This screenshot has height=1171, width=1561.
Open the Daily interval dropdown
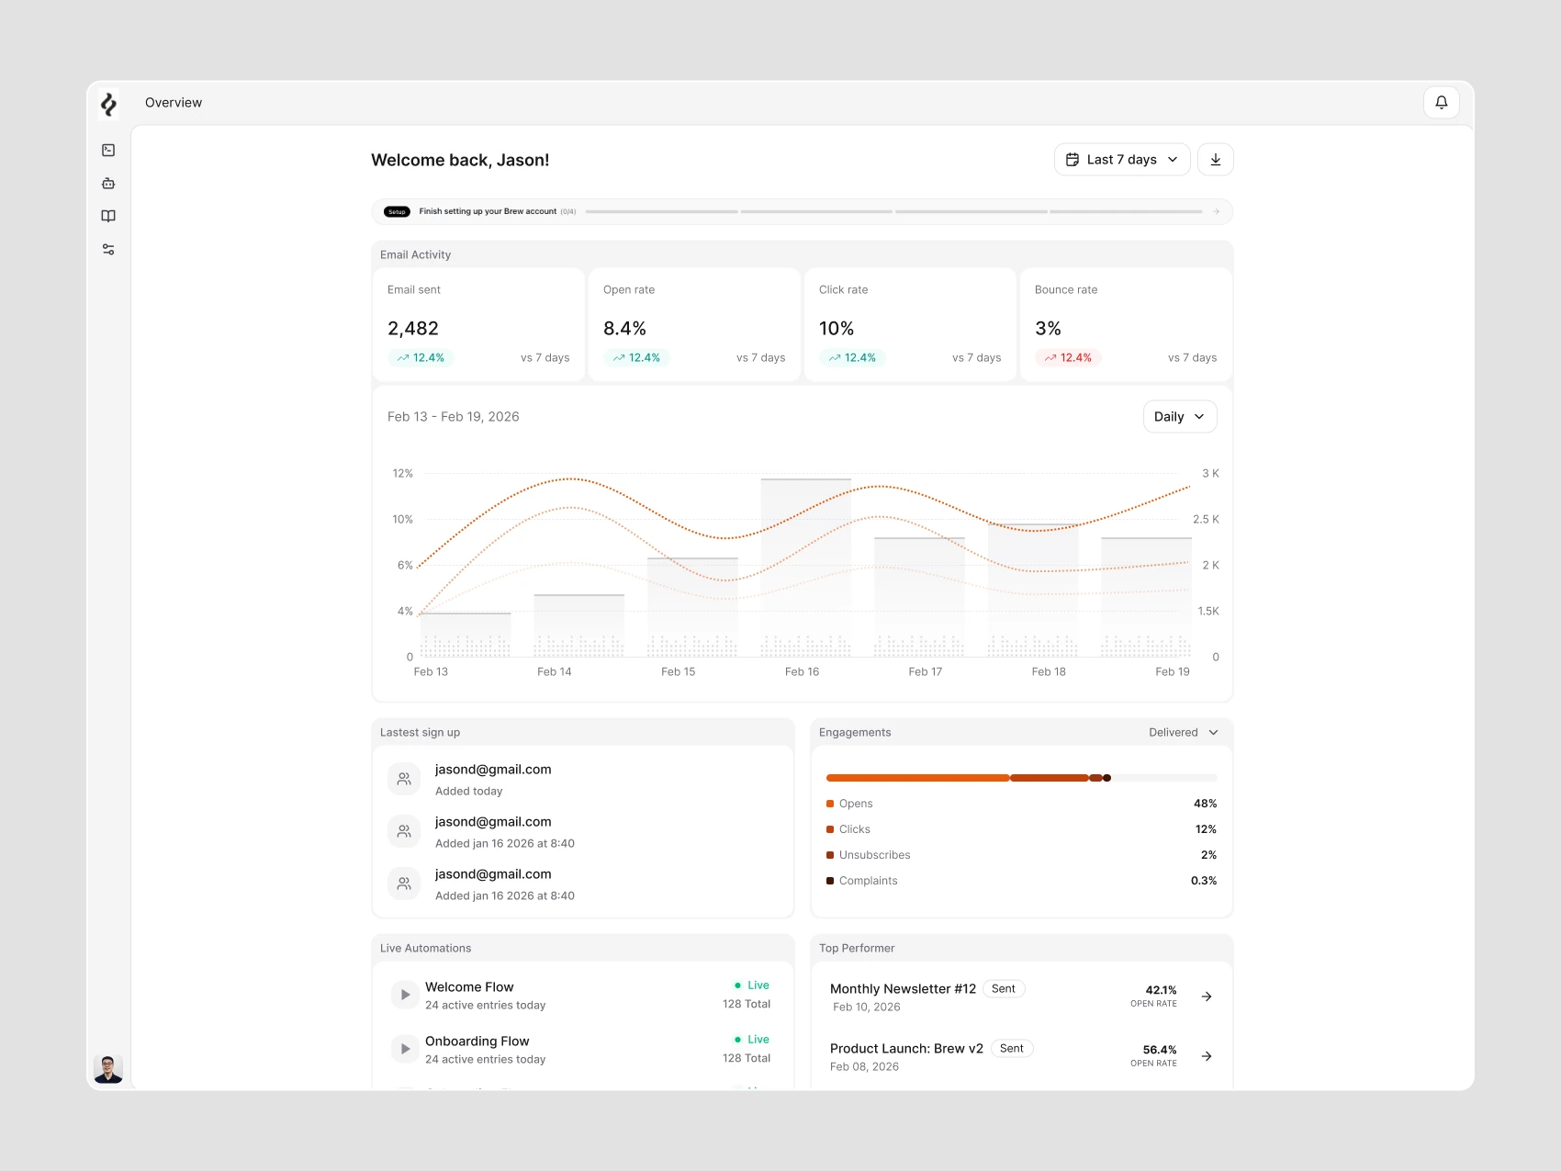(1180, 417)
